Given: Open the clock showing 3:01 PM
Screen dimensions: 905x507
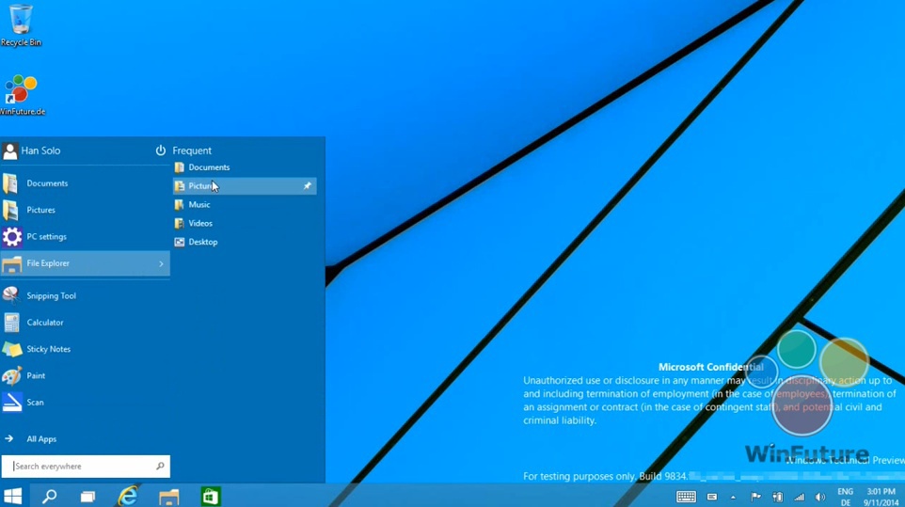Looking at the screenshot, I should point(881,497).
